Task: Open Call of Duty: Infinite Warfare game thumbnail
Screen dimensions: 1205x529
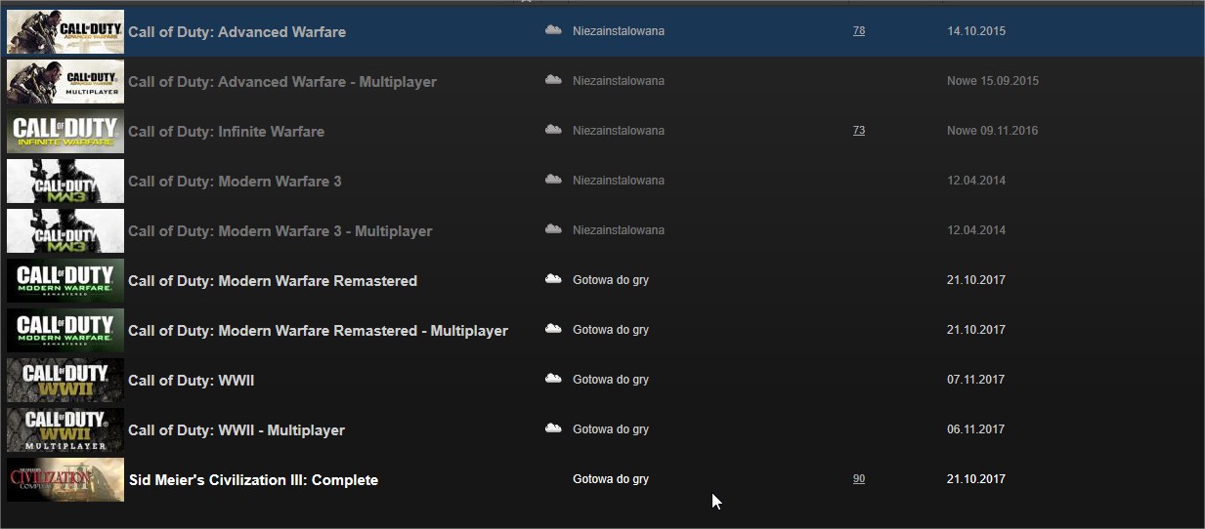Action: (x=65, y=132)
